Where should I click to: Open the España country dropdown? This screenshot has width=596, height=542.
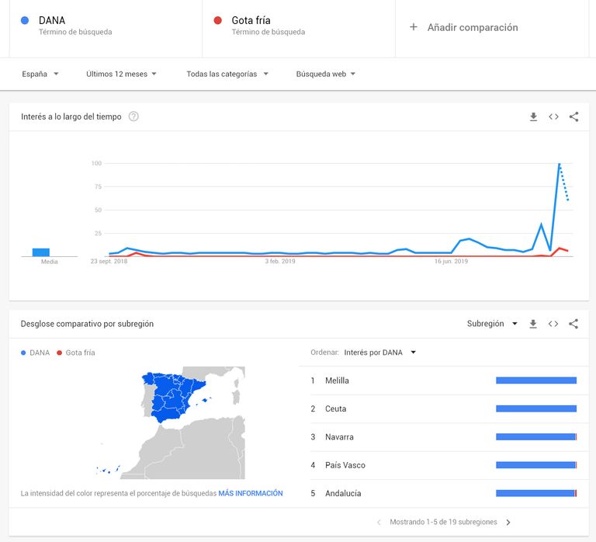(40, 75)
